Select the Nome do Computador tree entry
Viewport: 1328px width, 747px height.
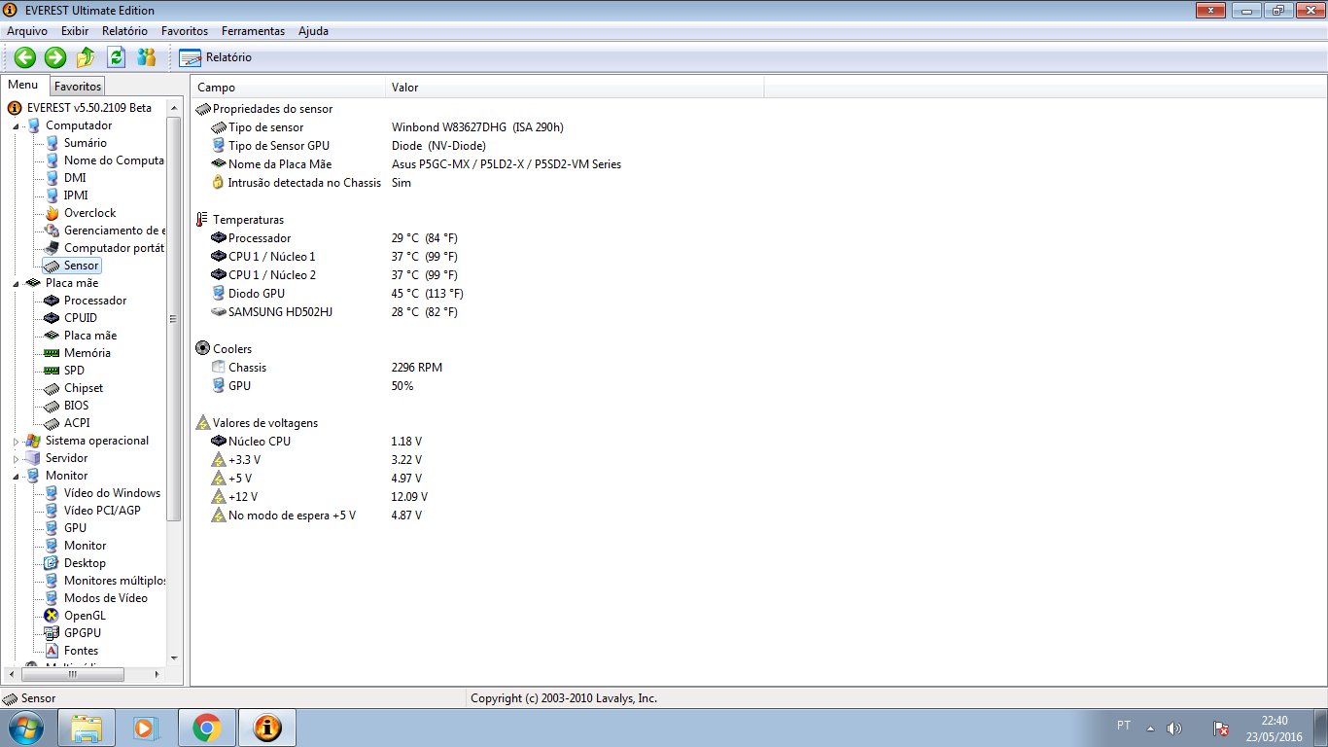[x=104, y=160]
